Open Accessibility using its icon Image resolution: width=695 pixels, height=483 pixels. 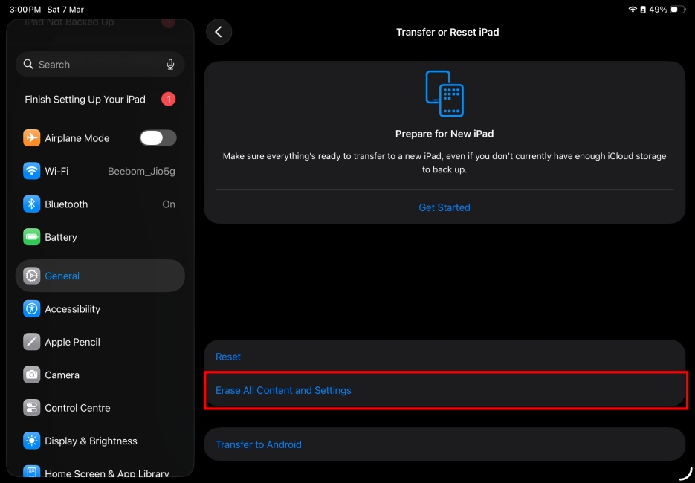click(x=30, y=308)
